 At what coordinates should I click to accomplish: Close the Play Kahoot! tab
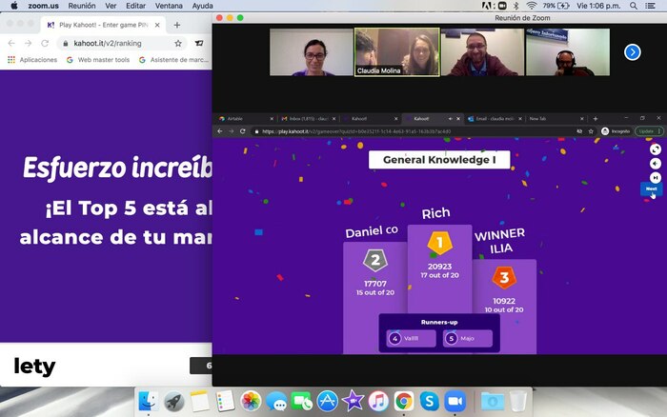point(157,25)
